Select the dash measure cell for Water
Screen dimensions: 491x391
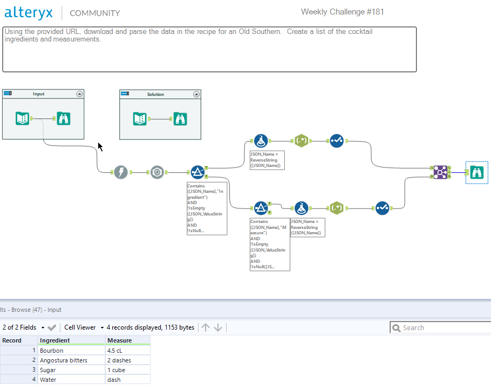pos(128,380)
